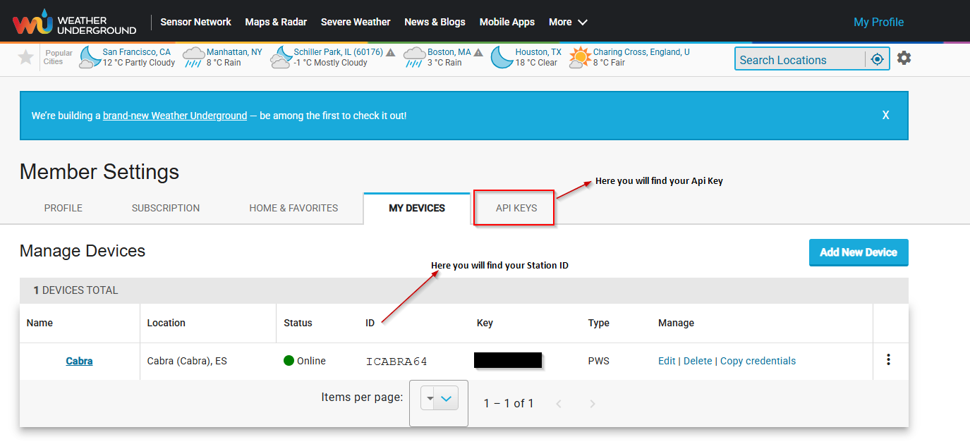The width and height of the screenshot is (970, 444).
Task: Click the Weather Underground logo
Action: 74,22
